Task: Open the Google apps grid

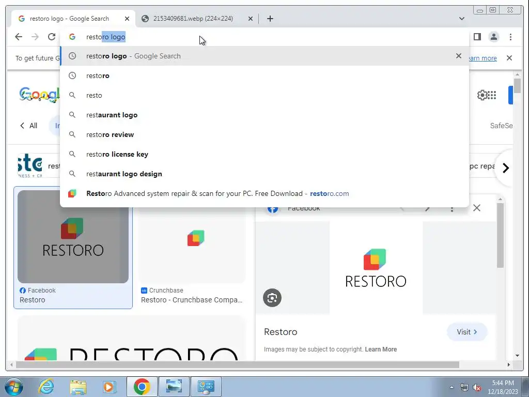Action: point(492,95)
